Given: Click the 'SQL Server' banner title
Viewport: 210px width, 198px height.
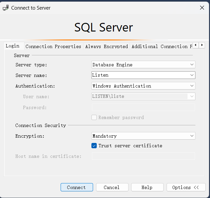Looking at the screenshot, I should tap(104, 28).
